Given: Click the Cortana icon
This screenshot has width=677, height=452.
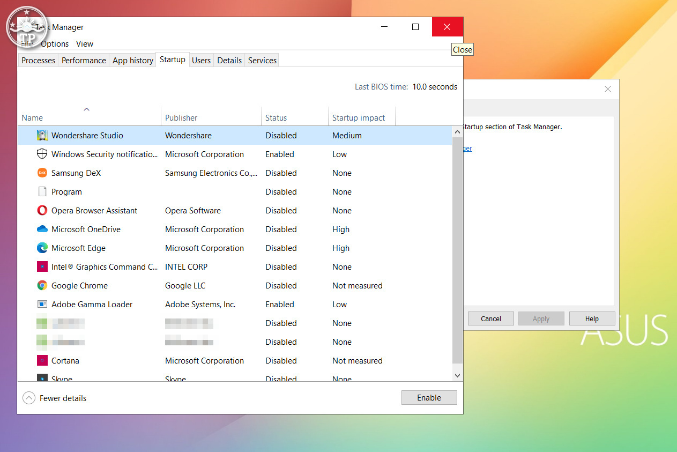Looking at the screenshot, I should tap(42, 360).
